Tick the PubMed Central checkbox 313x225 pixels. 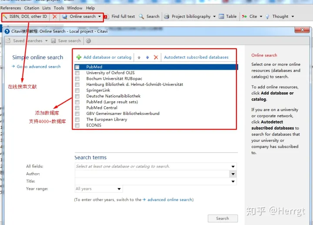(x=77, y=108)
